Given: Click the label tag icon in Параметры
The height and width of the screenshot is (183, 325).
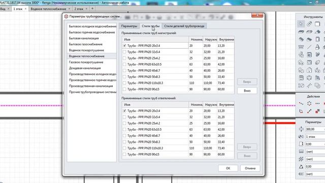Looking at the screenshot, I should pyautogui.click(x=301, y=174).
